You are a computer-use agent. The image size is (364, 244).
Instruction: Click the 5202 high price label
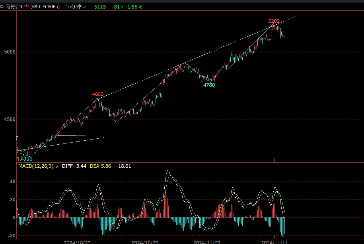click(x=274, y=21)
